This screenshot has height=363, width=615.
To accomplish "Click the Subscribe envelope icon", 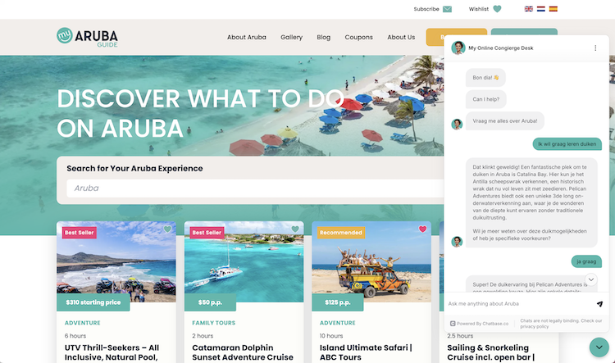I will click(447, 9).
